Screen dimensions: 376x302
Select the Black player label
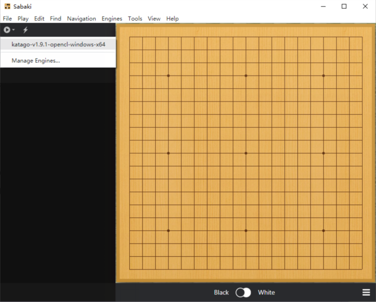click(221, 292)
